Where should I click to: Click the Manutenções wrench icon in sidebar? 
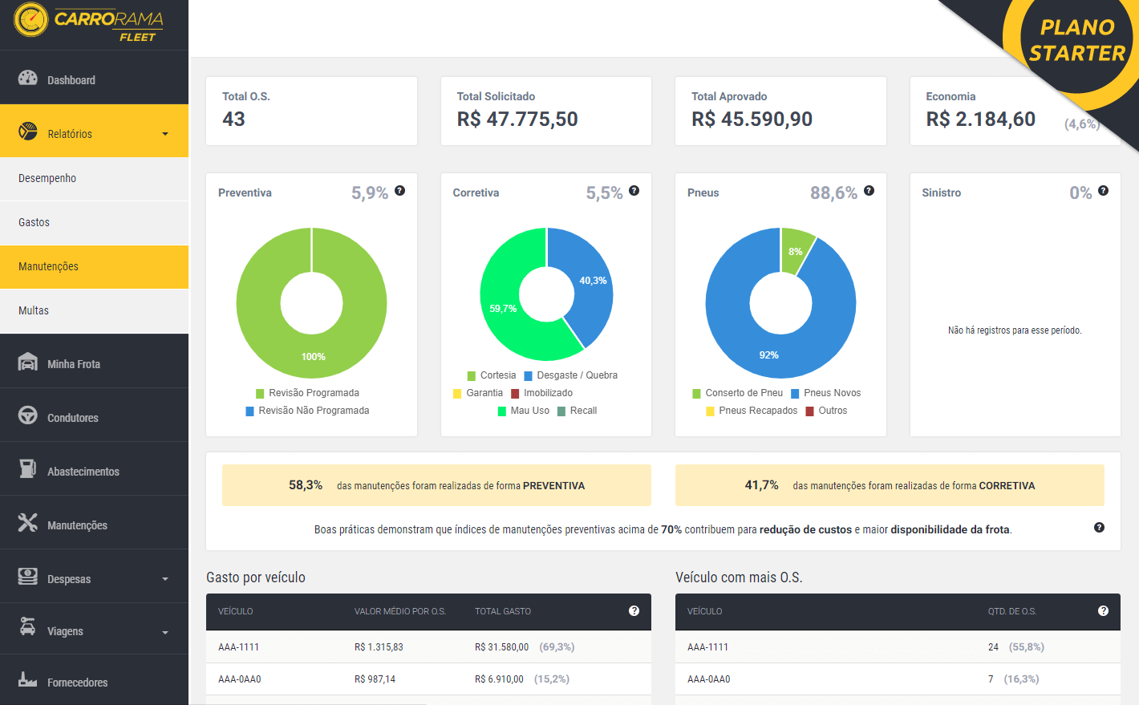pyautogui.click(x=28, y=523)
